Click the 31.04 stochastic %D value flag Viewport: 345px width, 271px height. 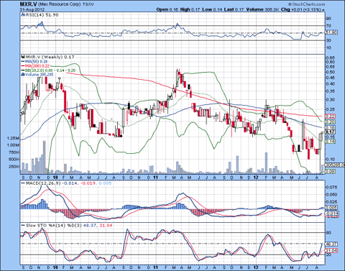coord(331,251)
